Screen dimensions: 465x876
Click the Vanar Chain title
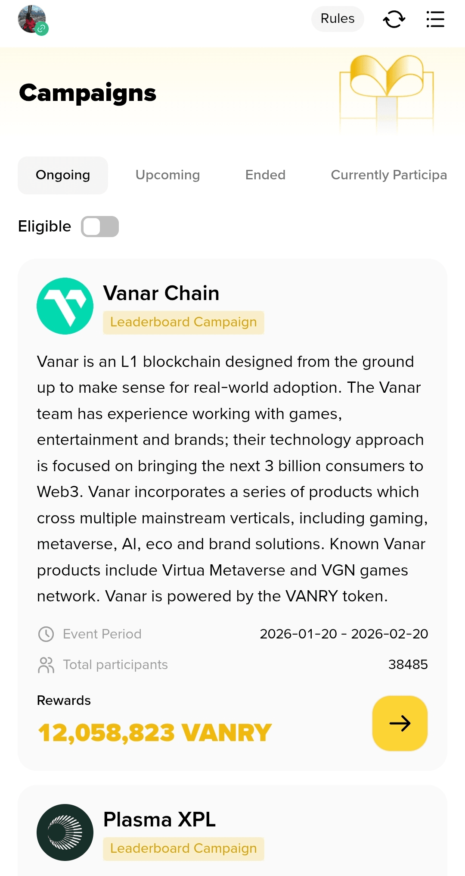[161, 293]
